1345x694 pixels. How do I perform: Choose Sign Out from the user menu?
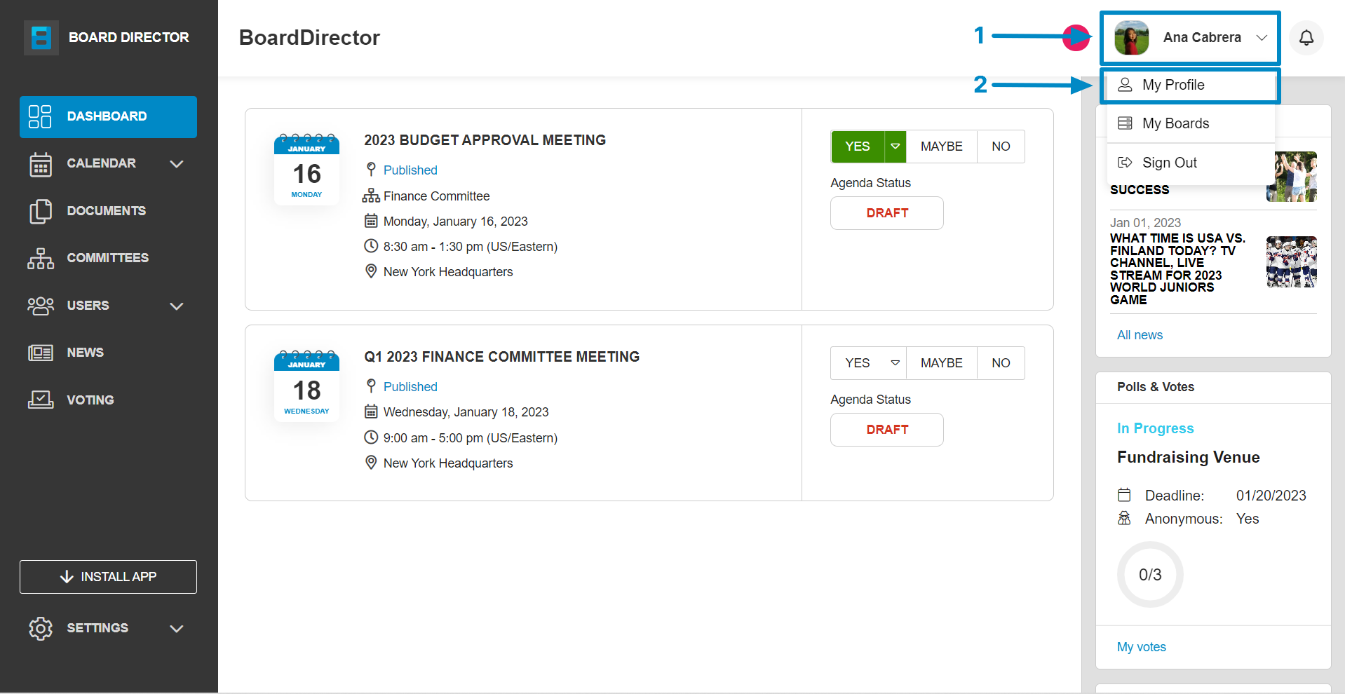[x=1191, y=163]
